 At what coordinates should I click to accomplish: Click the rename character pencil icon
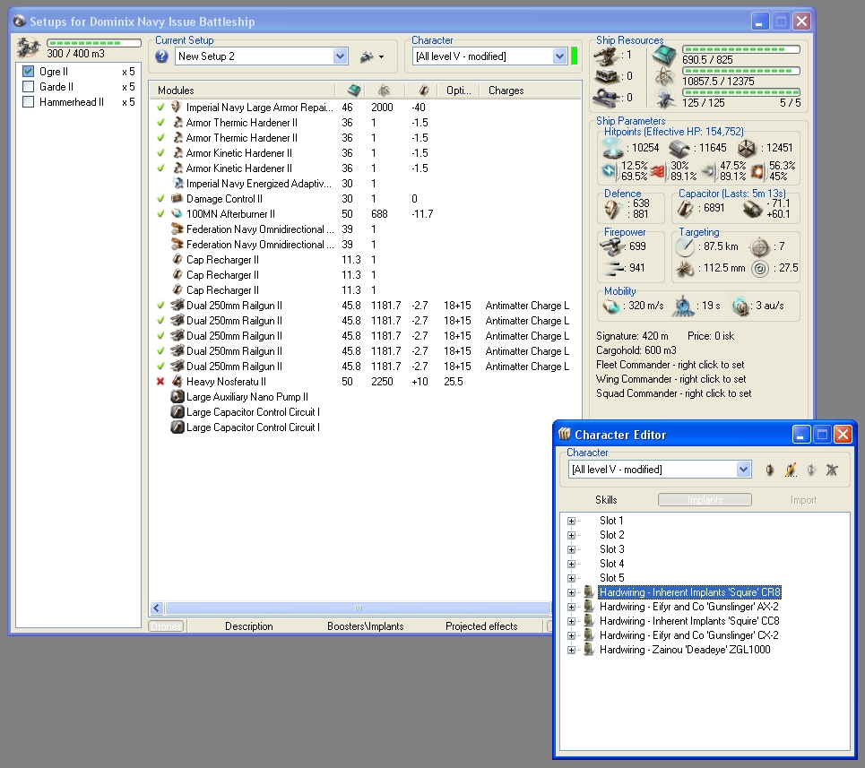click(791, 470)
